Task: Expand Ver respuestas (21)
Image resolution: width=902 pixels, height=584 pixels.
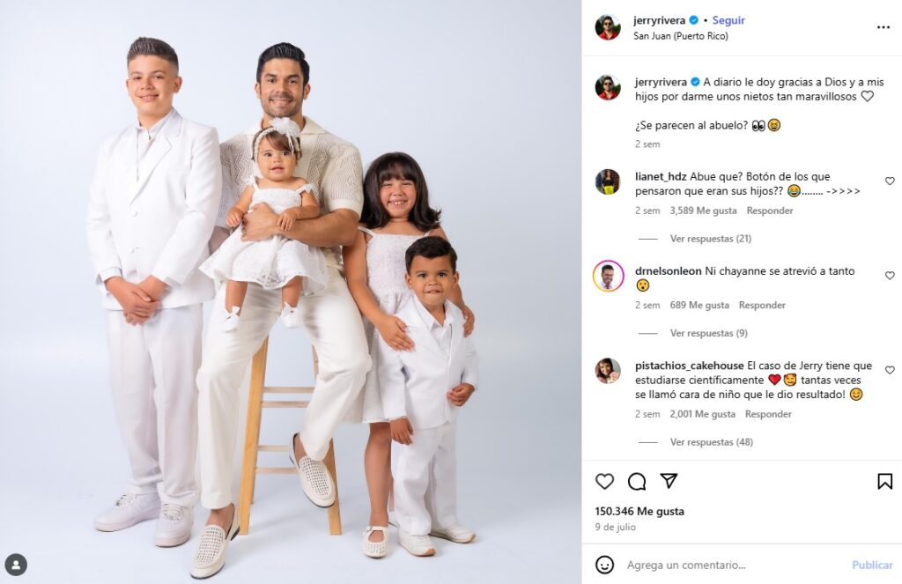Action: point(711,238)
